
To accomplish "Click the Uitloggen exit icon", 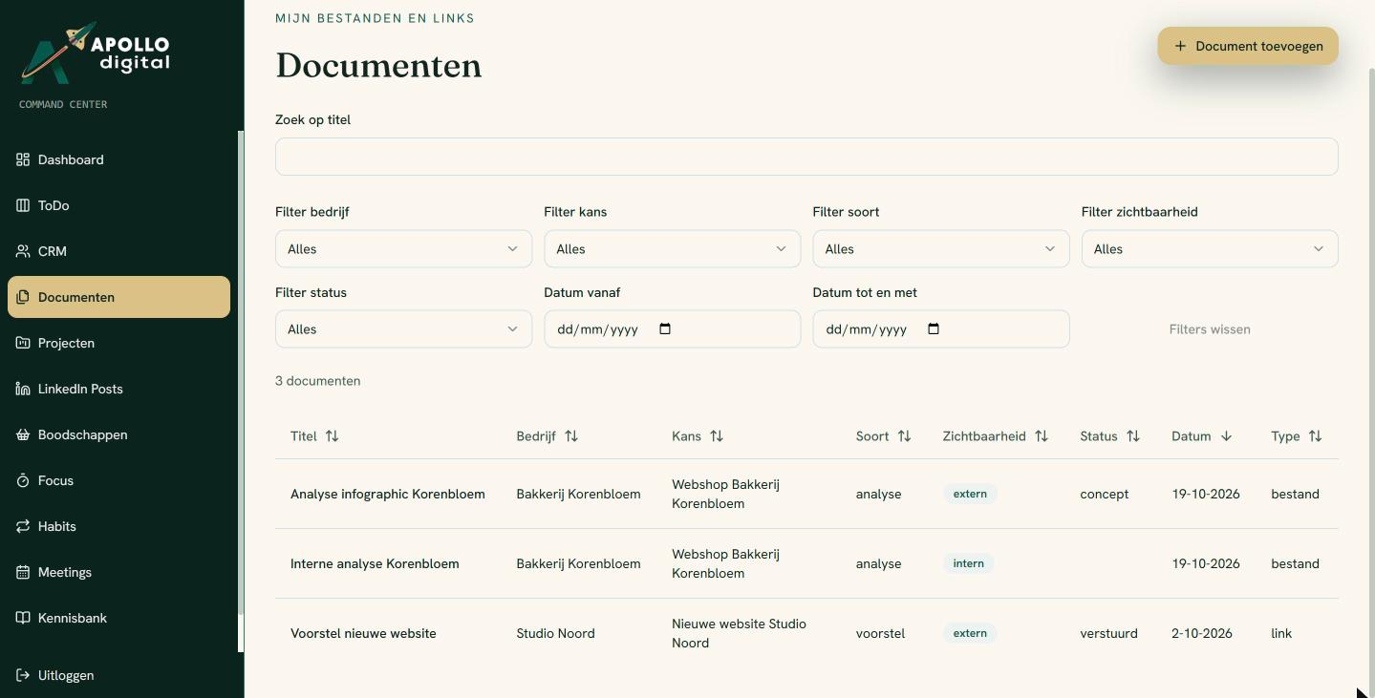I will (23, 675).
